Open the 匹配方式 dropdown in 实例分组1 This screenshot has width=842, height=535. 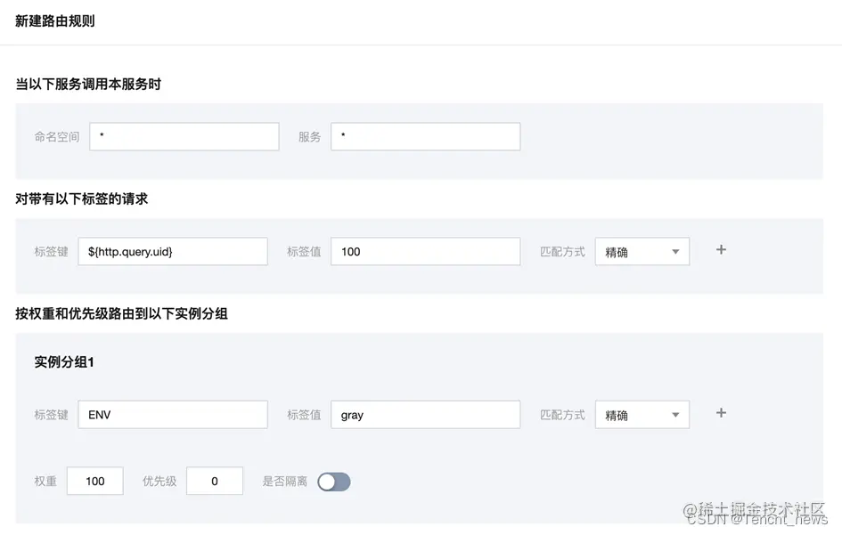click(642, 414)
